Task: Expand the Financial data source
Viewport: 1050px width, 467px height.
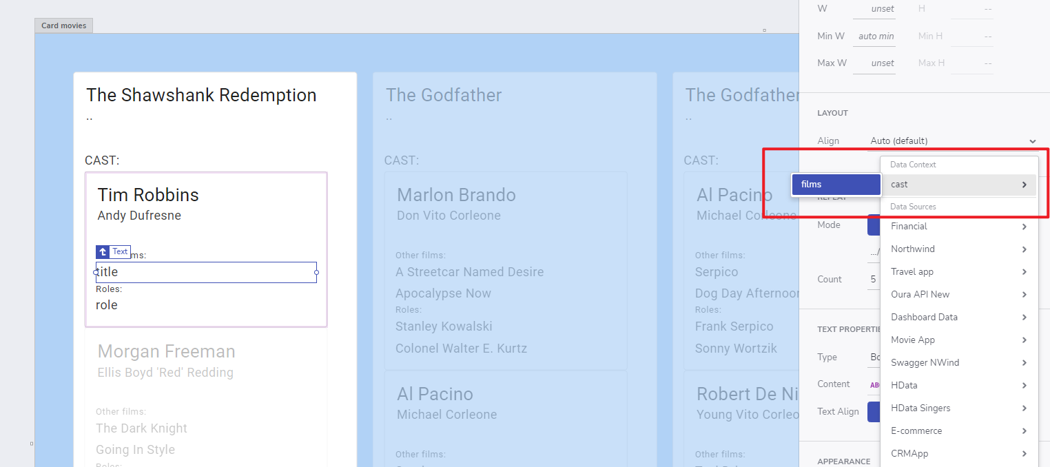Action: click(958, 227)
